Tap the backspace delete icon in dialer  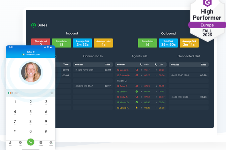coord(52,93)
